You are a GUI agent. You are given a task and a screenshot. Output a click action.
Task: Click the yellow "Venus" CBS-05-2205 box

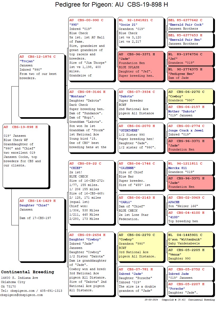click(190, 254)
